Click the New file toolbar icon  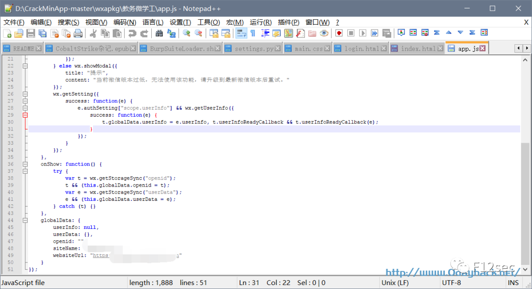click(x=7, y=33)
